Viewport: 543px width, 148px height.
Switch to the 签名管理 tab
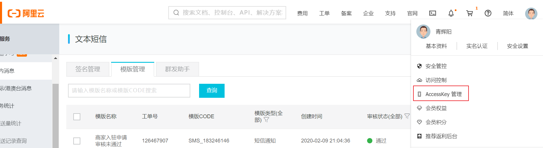(88, 69)
